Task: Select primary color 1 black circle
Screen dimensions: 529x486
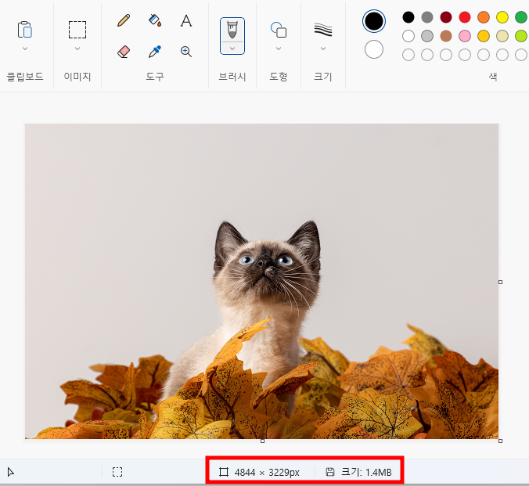Action: 374,21
